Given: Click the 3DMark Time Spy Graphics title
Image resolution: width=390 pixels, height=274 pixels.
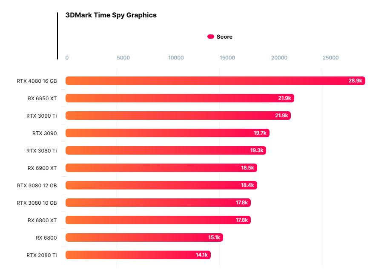Looking at the screenshot, I should pos(111,15).
